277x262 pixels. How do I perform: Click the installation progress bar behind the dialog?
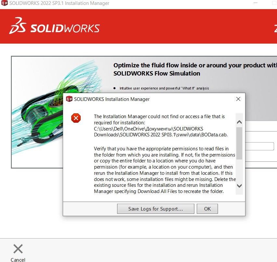click(259, 146)
